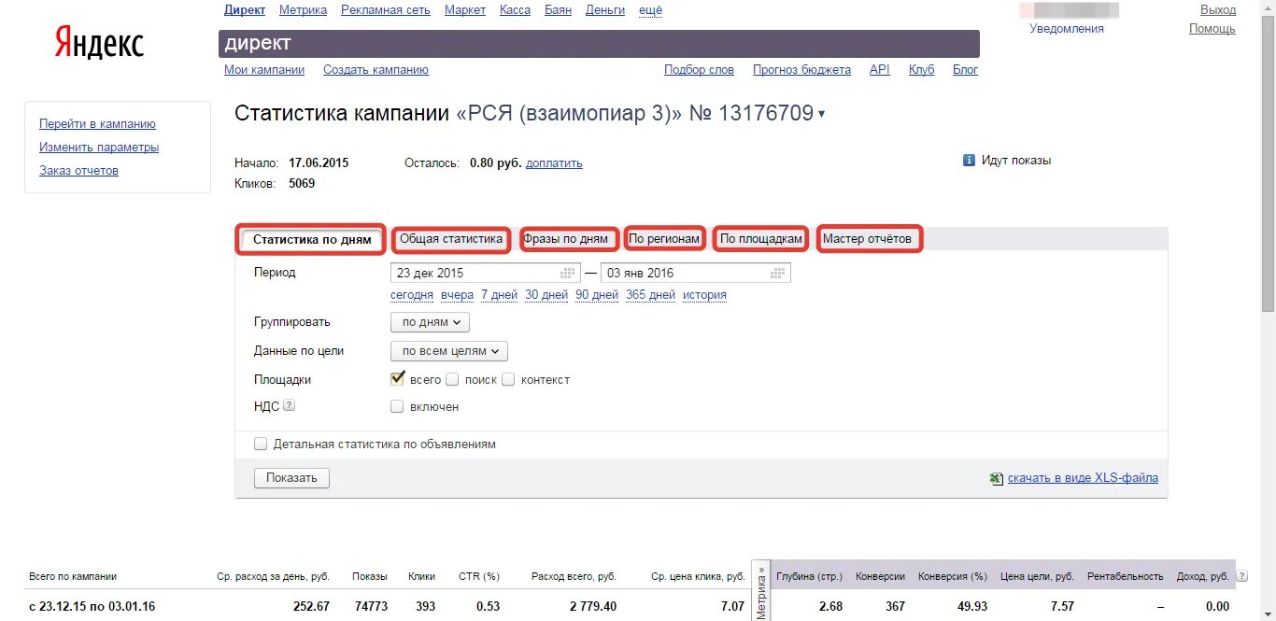Open Касса in top navigation
The height and width of the screenshot is (621, 1276).
(515, 10)
